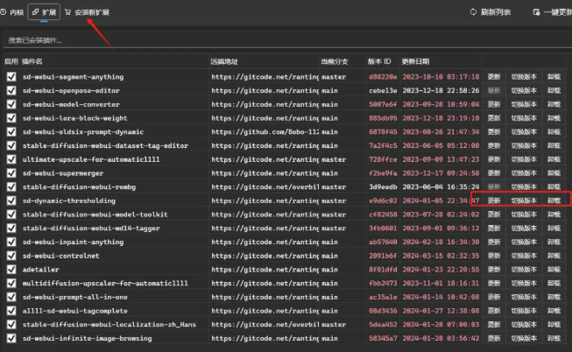Screen dimensions: 572x352
Task: Uncheck sd-webui-openpose-editor extension
Action: click(x=11, y=90)
